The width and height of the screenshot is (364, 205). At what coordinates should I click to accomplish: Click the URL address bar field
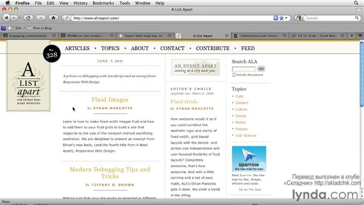pos(172,18)
